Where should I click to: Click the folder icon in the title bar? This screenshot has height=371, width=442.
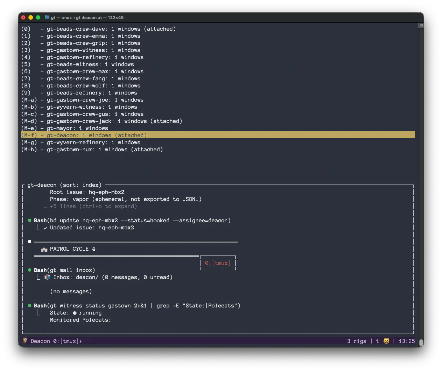[x=47, y=17]
